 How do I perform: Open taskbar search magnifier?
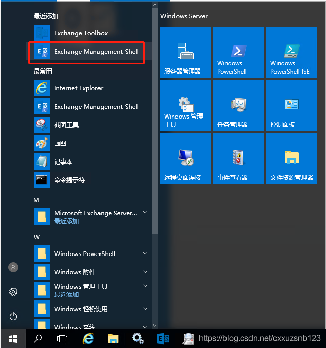tap(38, 339)
